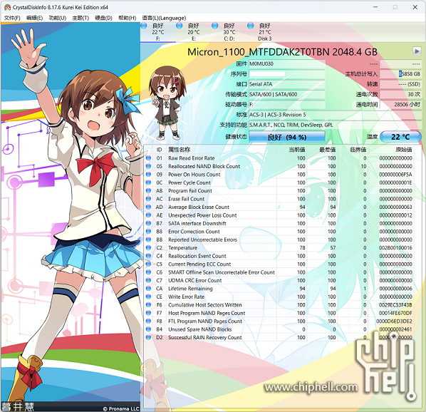Click the next disk arrow button
Screen dimensions: 426x412
click(417, 51)
